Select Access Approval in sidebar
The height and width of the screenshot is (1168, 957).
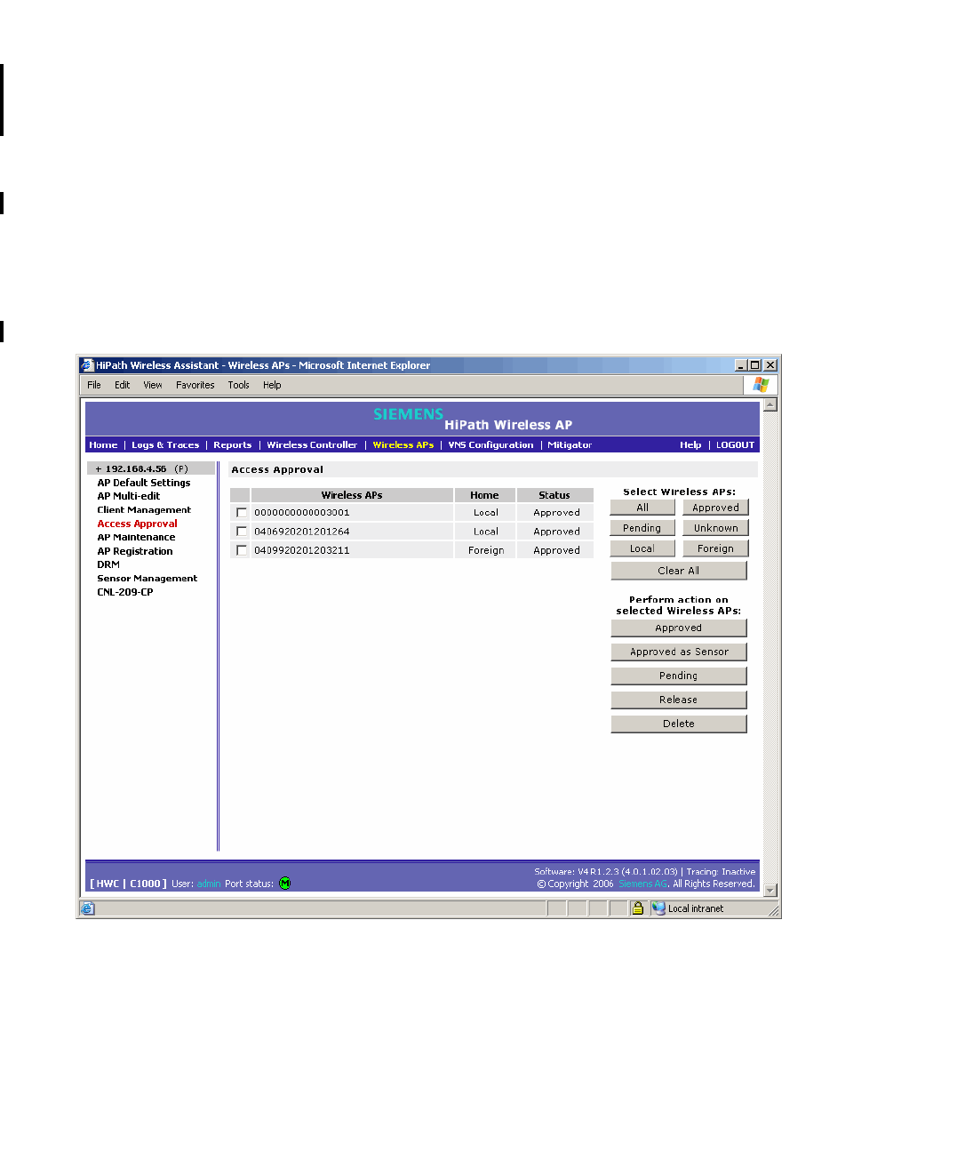point(138,524)
